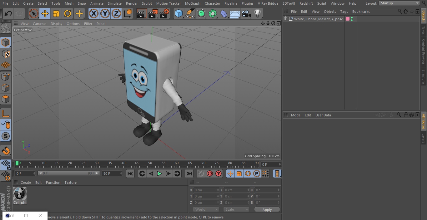This screenshot has width=427, height=220.
Task: Toggle Parameter keyframe recording
Action: click(257, 174)
